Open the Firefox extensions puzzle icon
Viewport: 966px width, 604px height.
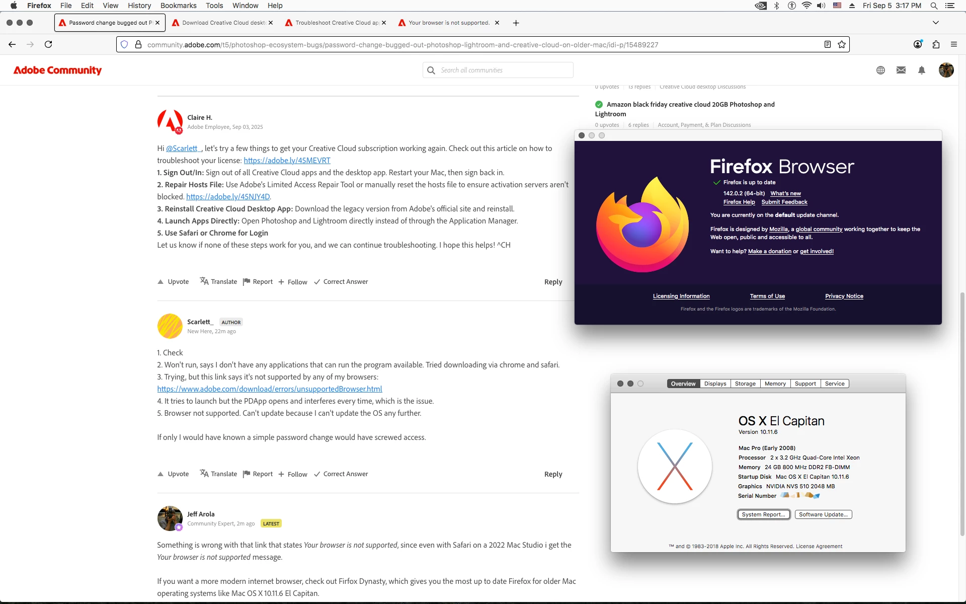pyautogui.click(x=936, y=44)
